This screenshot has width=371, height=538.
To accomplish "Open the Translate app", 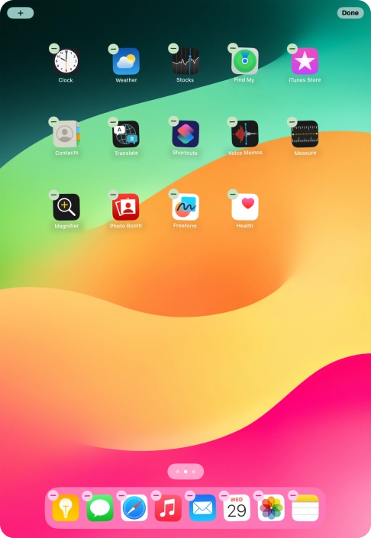I will [126, 134].
